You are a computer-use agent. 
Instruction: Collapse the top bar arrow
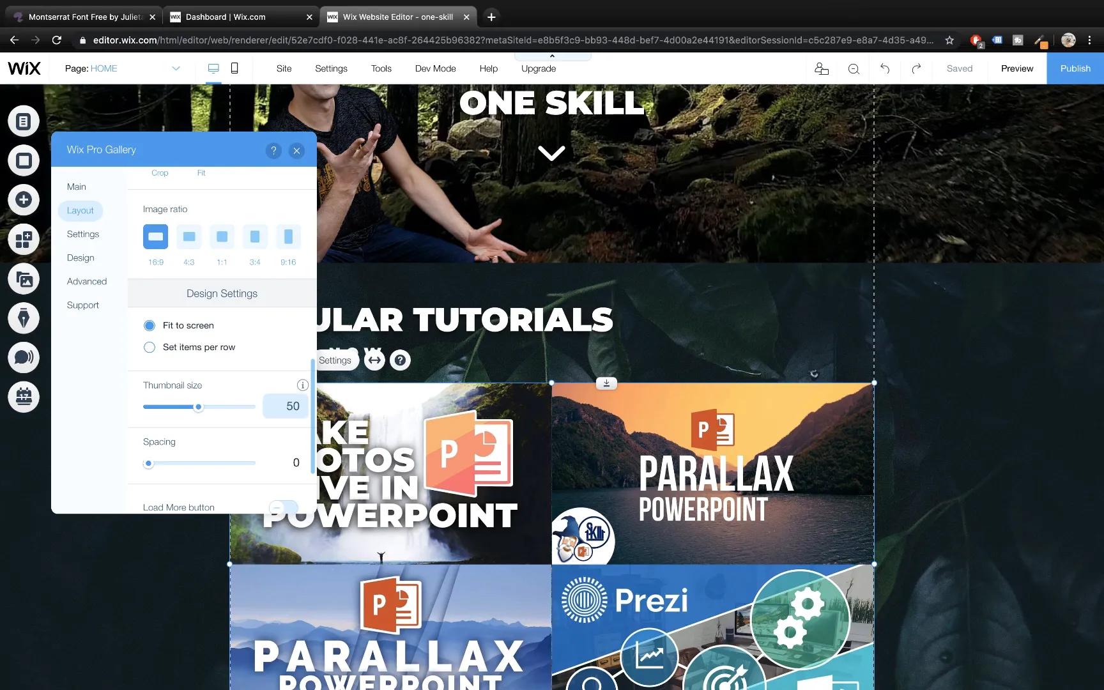tap(553, 56)
